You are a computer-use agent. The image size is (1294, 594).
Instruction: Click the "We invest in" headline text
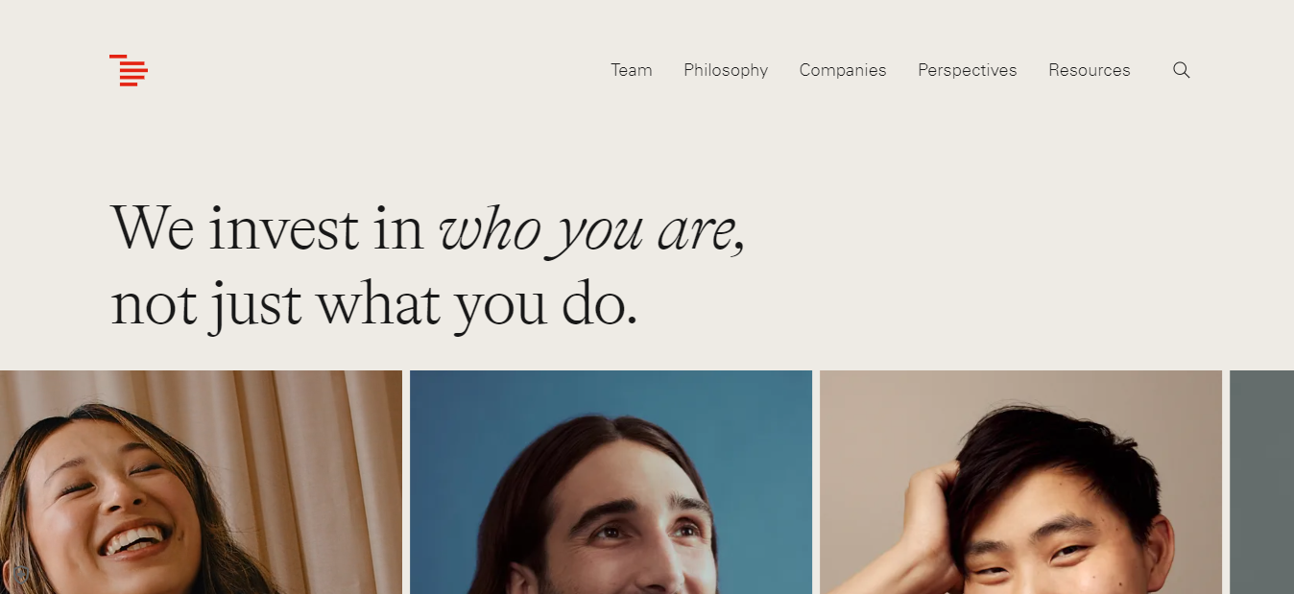coord(268,227)
